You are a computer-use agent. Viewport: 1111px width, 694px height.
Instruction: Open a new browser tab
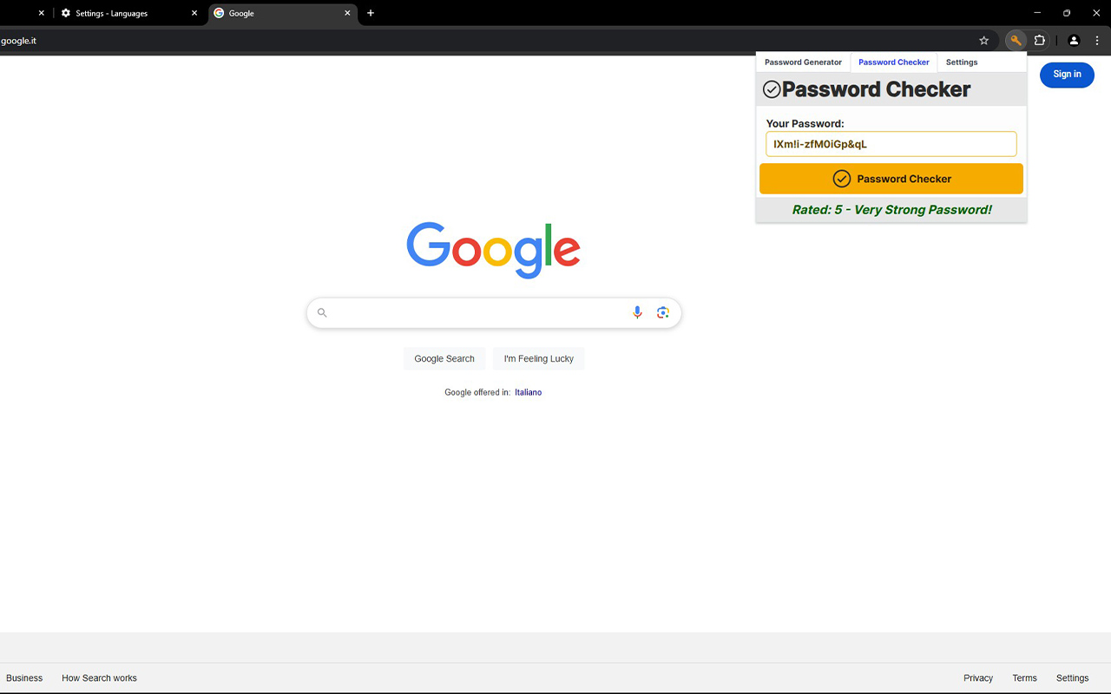(371, 13)
